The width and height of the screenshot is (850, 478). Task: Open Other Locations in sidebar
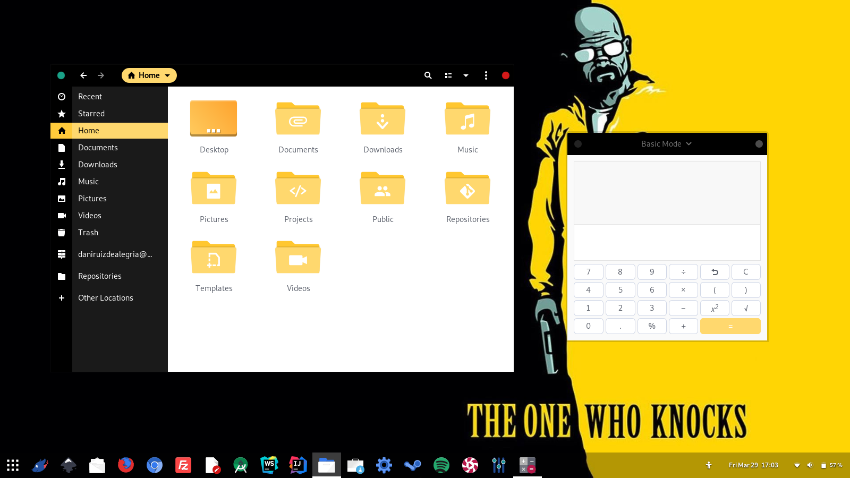click(109, 298)
